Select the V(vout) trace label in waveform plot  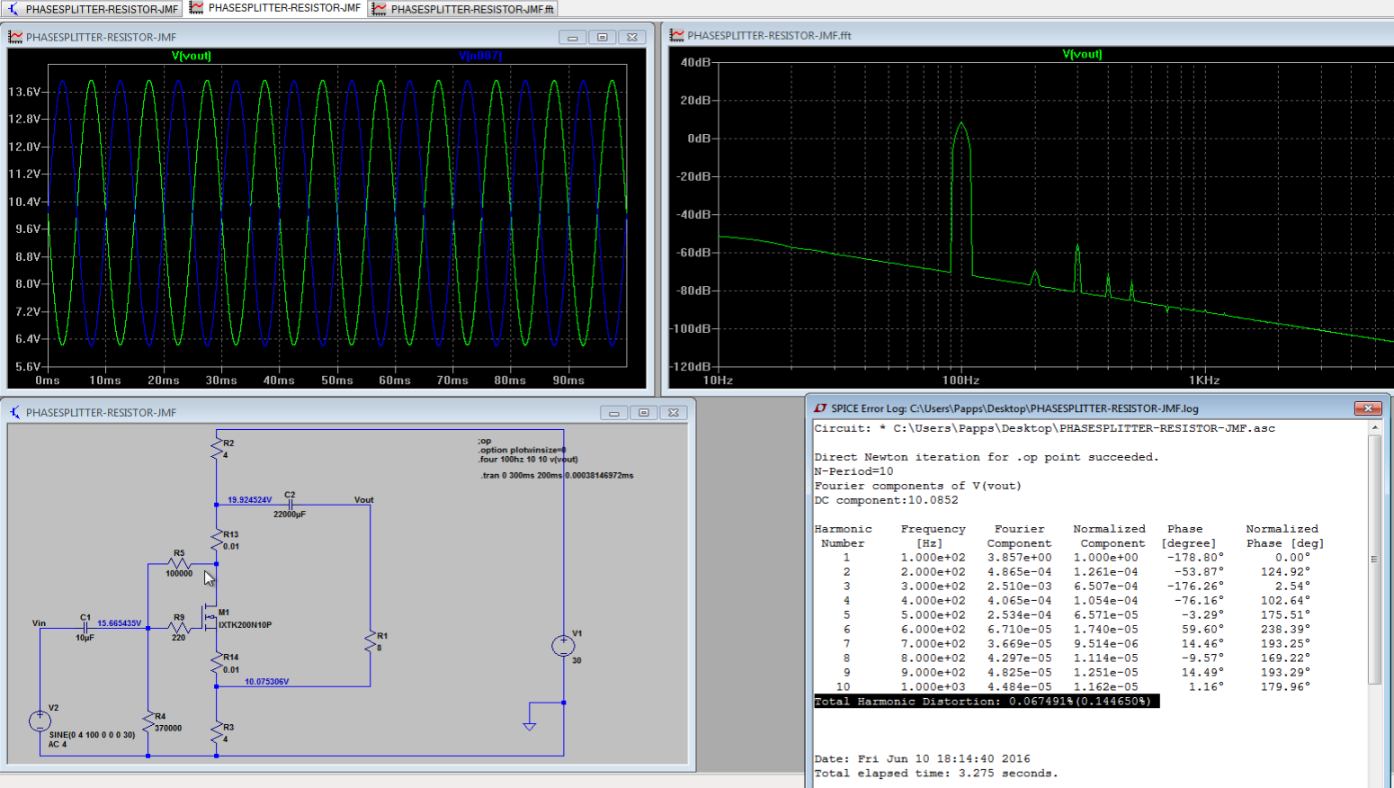pyautogui.click(x=192, y=56)
